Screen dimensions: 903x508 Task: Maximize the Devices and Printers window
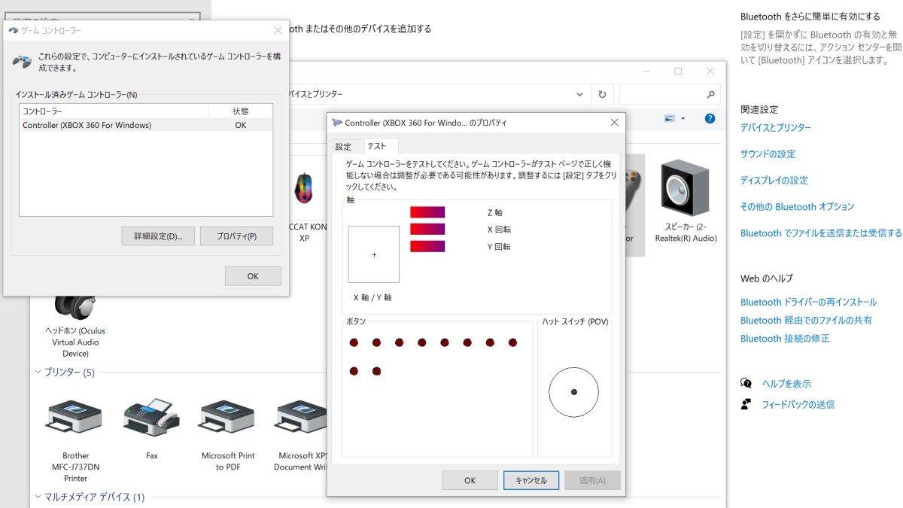coord(678,71)
